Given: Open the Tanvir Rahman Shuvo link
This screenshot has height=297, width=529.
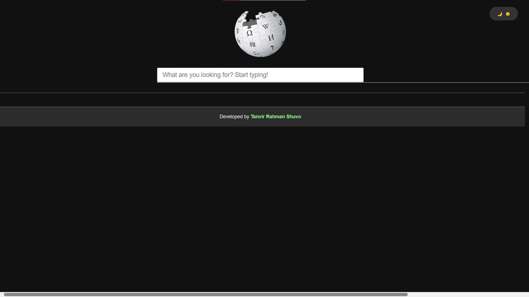Looking at the screenshot, I should (276, 117).
